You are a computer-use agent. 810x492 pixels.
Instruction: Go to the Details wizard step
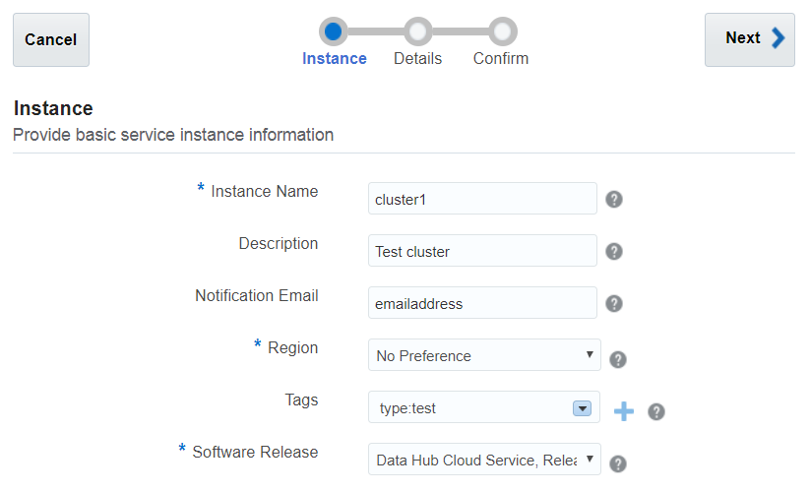[417, 58]
